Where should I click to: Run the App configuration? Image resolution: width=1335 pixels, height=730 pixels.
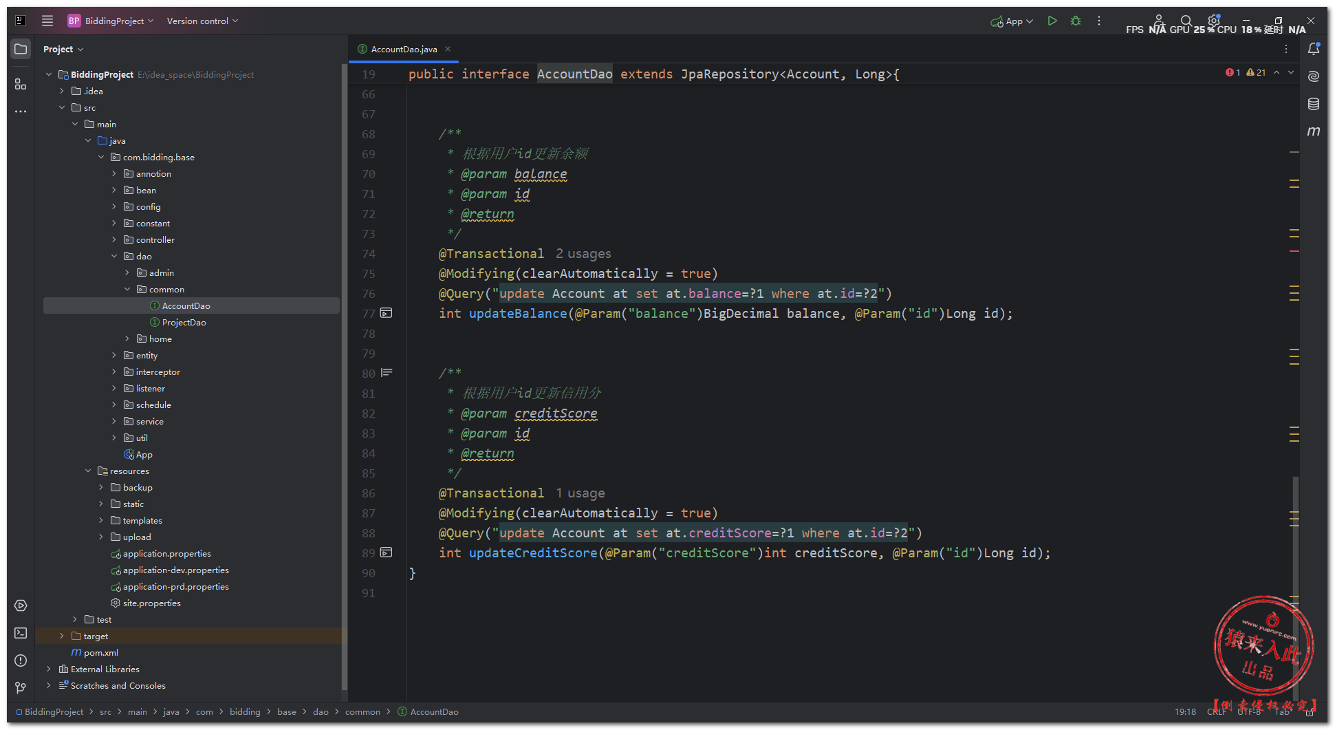coord(1052,21)
